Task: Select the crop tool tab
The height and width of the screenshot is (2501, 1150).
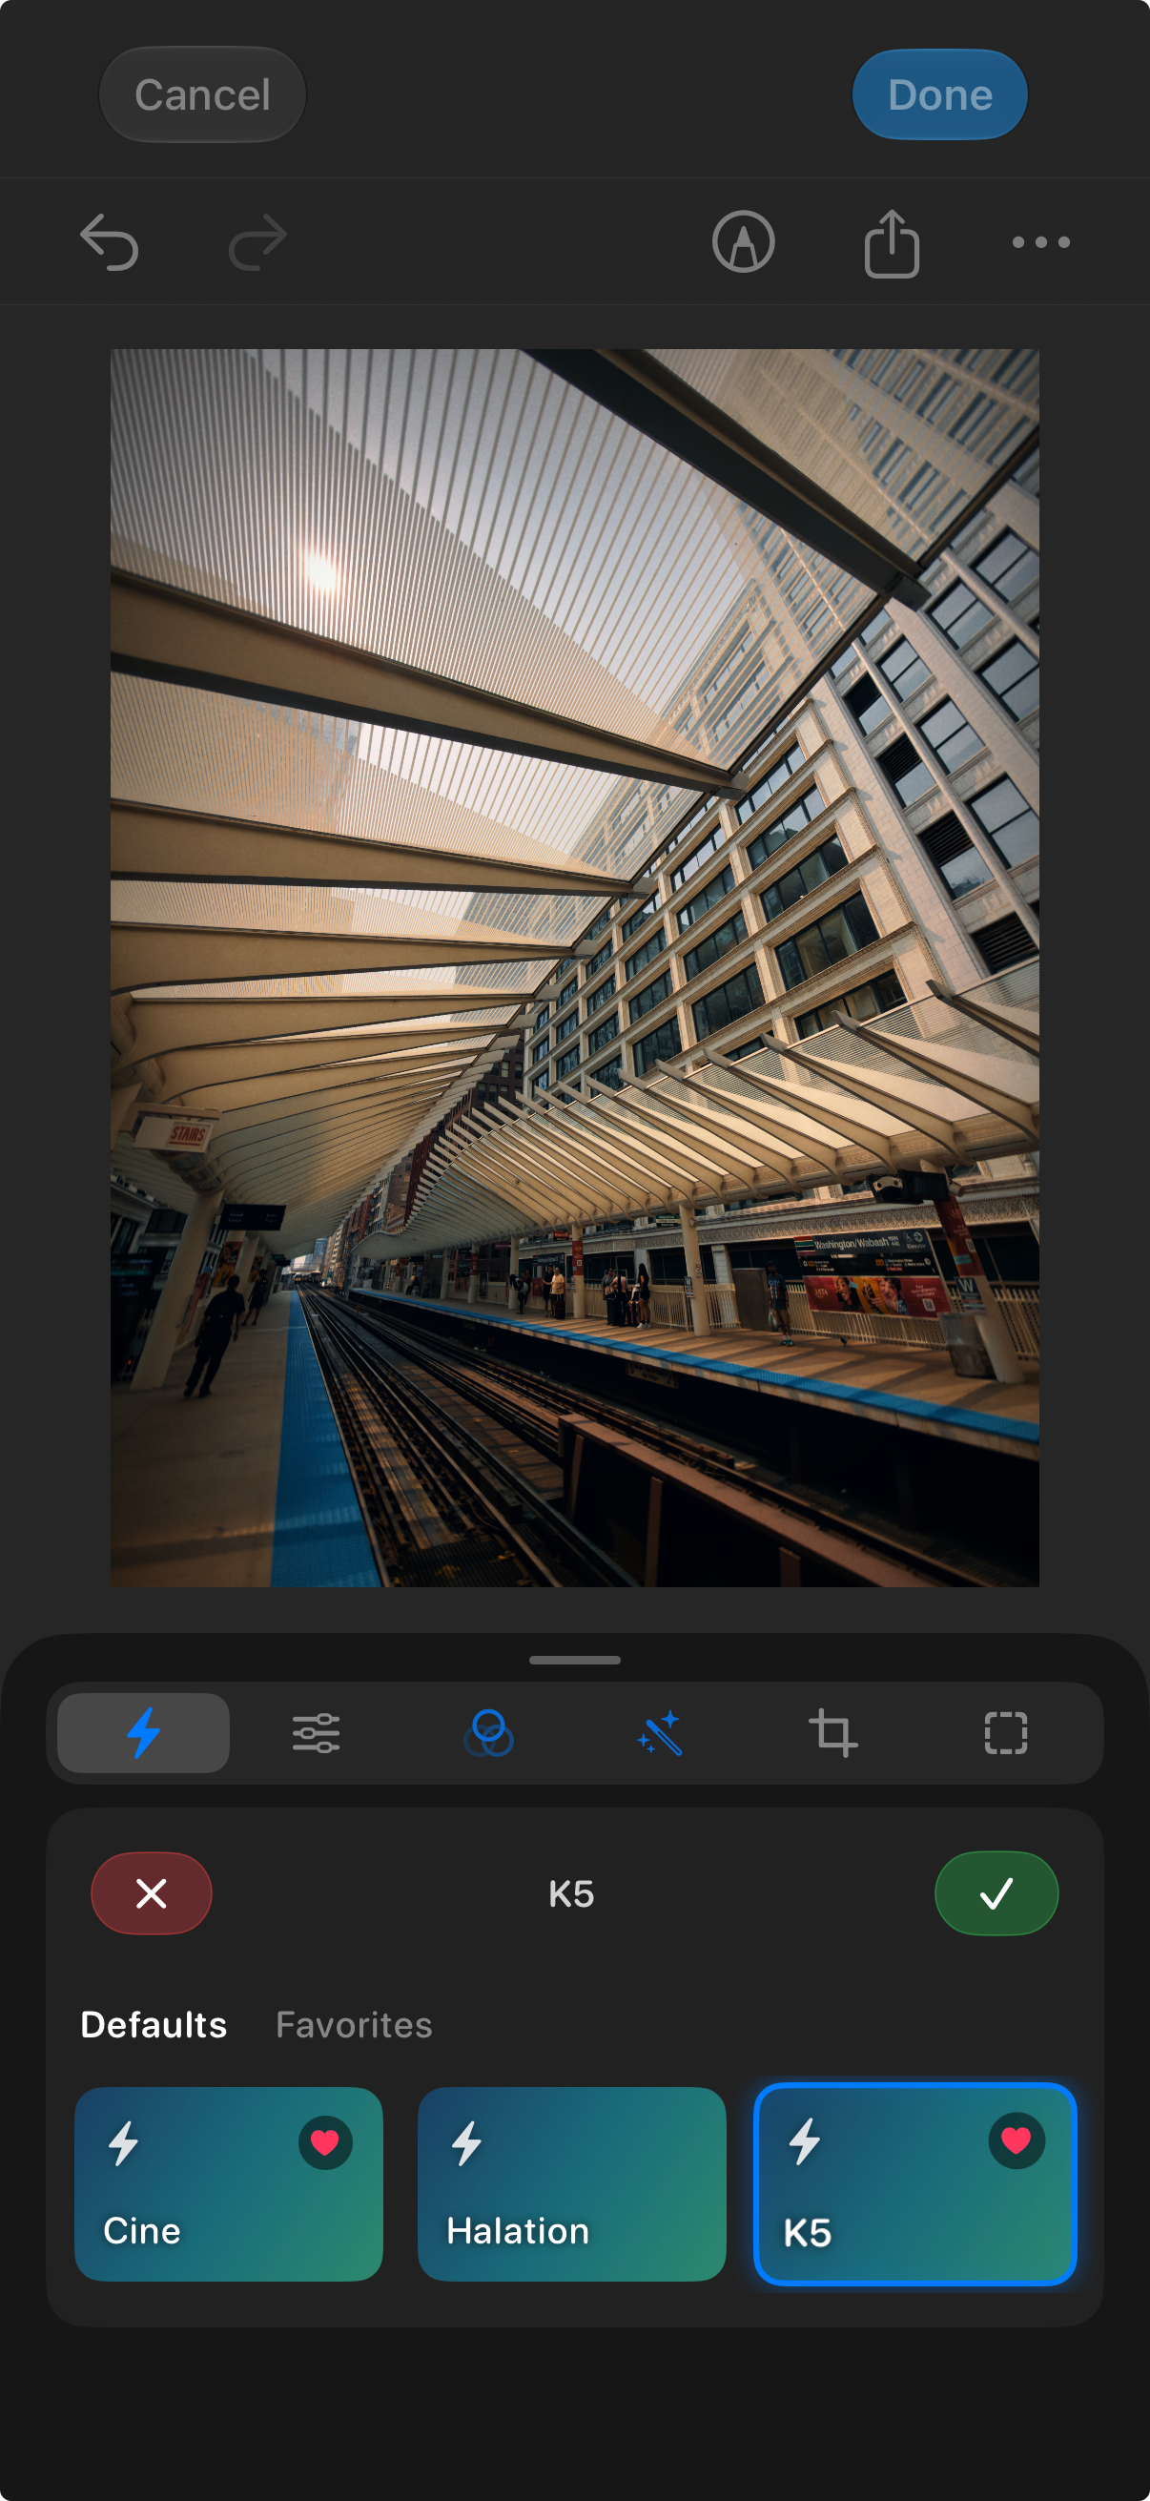Action: pos(833,1733)
